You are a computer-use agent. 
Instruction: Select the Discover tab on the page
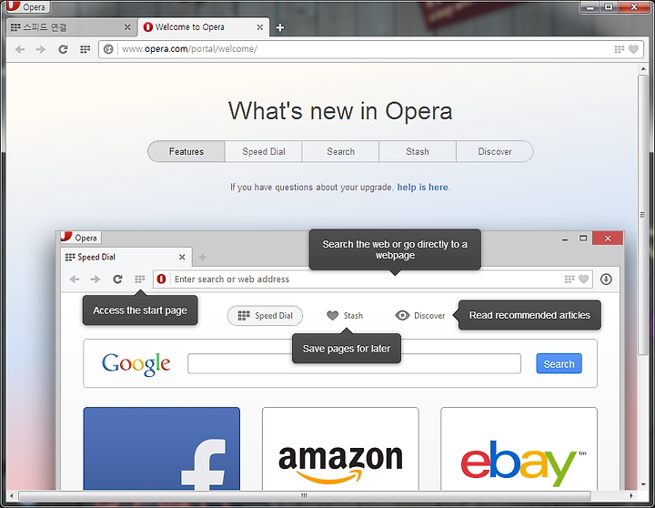click(x=495, y=151)
